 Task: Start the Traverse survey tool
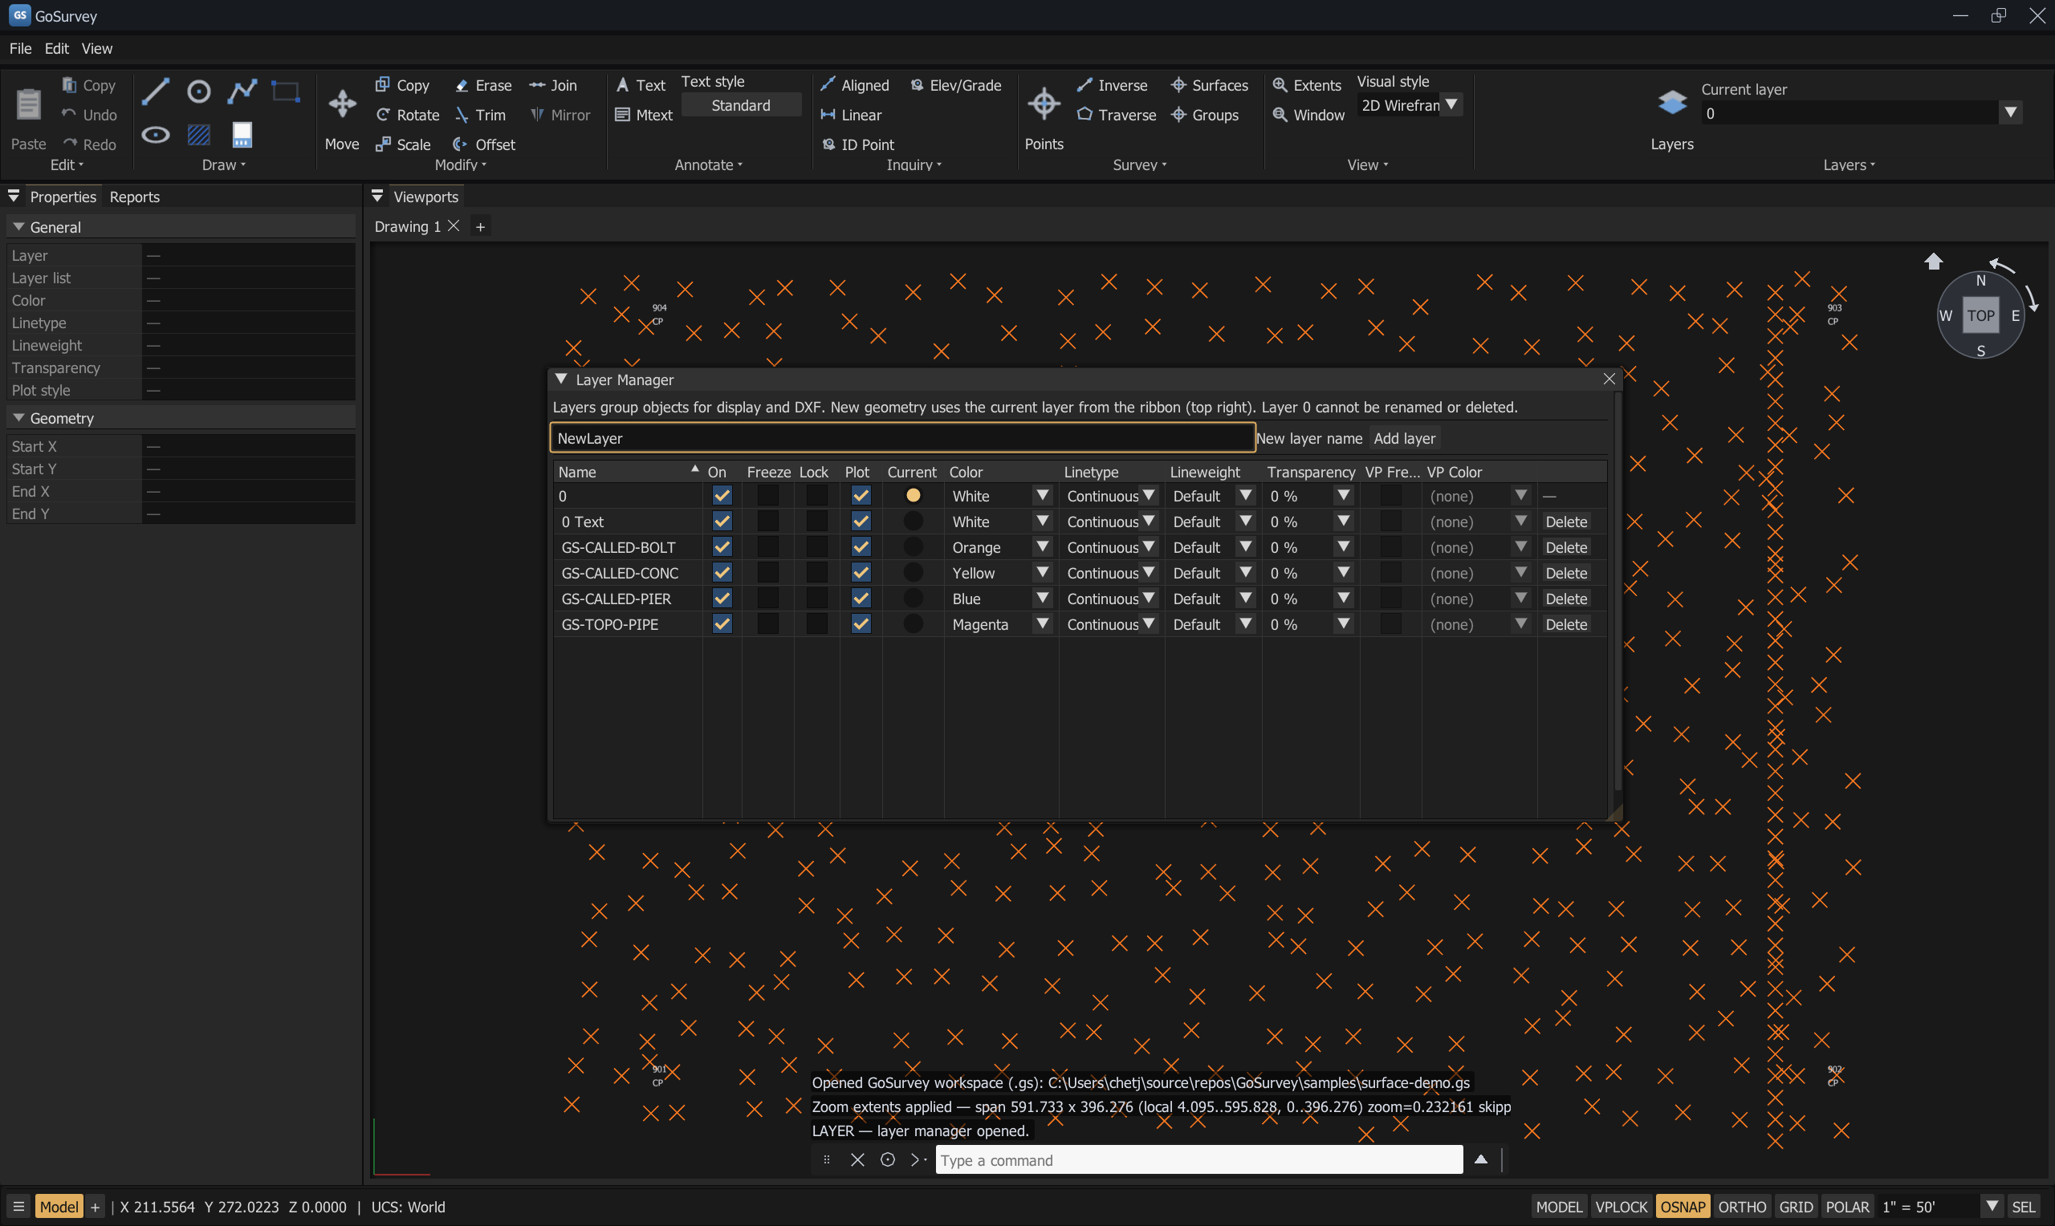1117,115
